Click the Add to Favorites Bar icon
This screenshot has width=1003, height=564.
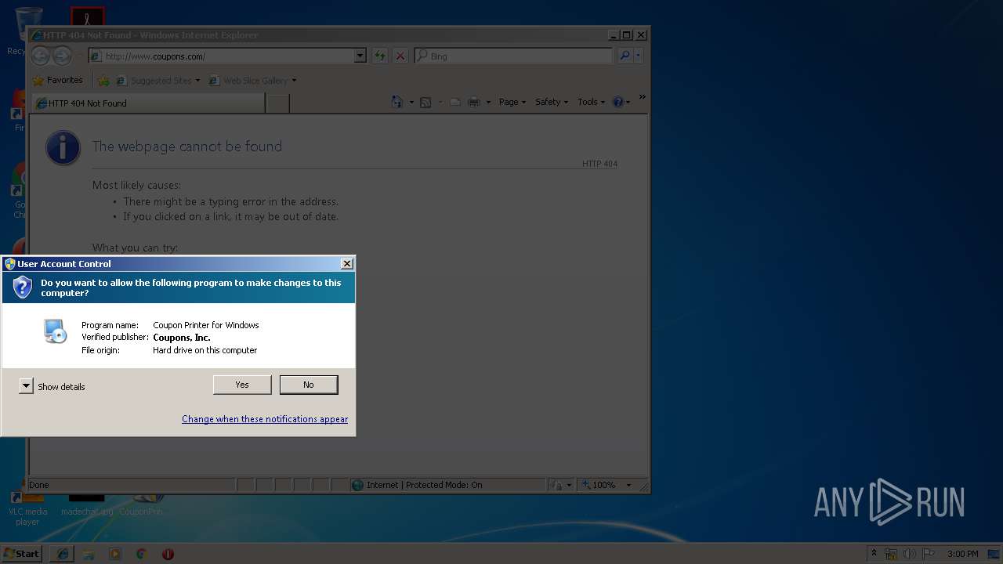103,80
